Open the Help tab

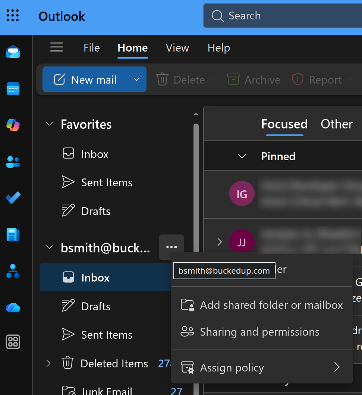pos(218,48)
